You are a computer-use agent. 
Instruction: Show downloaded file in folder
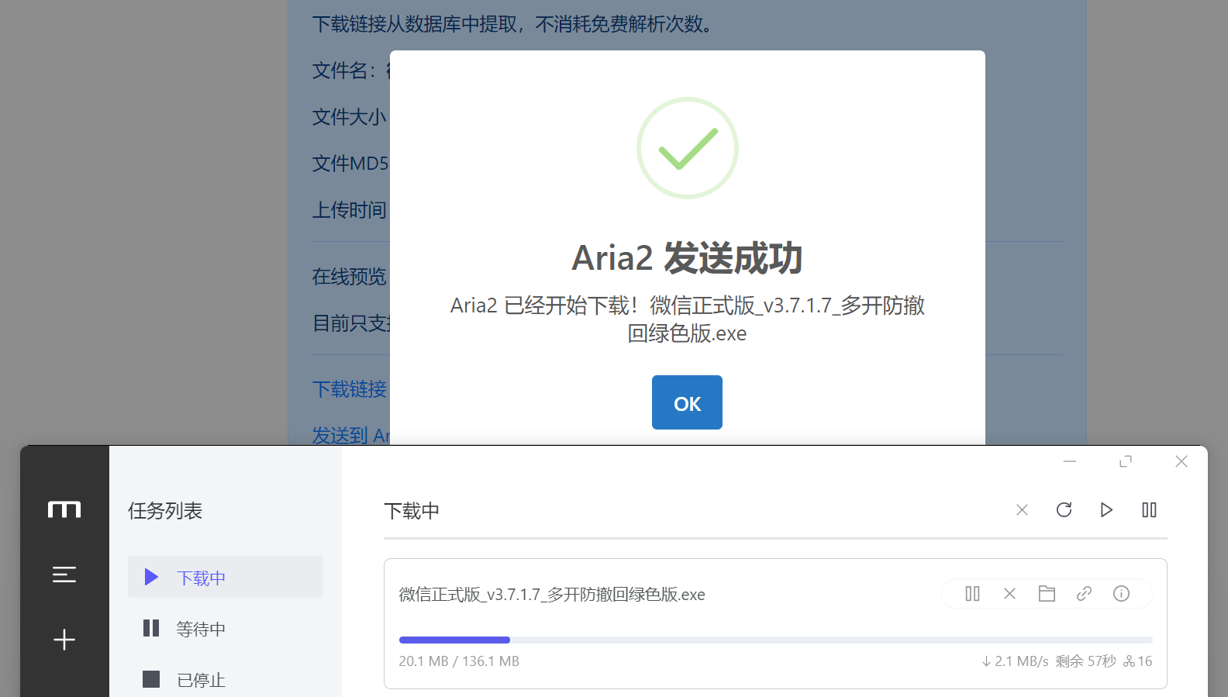tap(1047, 594)
